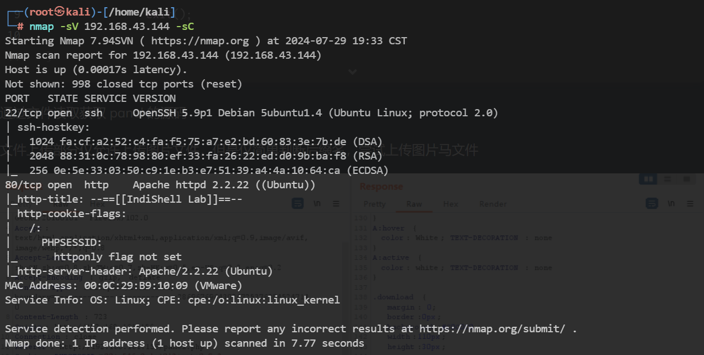Open hamburger options menu in request pane
The width and height of the screenshot is (704, 355).
[336, 204]
